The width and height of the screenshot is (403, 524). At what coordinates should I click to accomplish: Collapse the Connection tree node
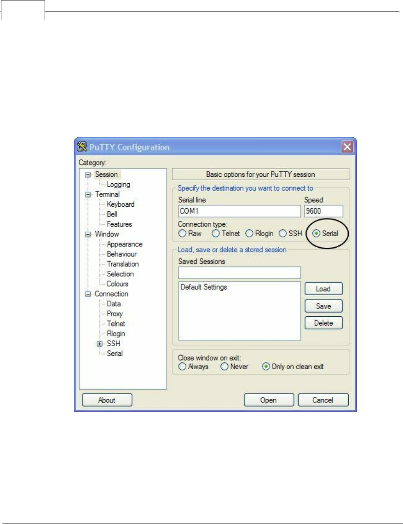click(x=88, y=294)
